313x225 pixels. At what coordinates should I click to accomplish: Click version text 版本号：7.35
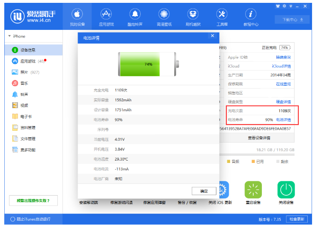pos(270,219)
